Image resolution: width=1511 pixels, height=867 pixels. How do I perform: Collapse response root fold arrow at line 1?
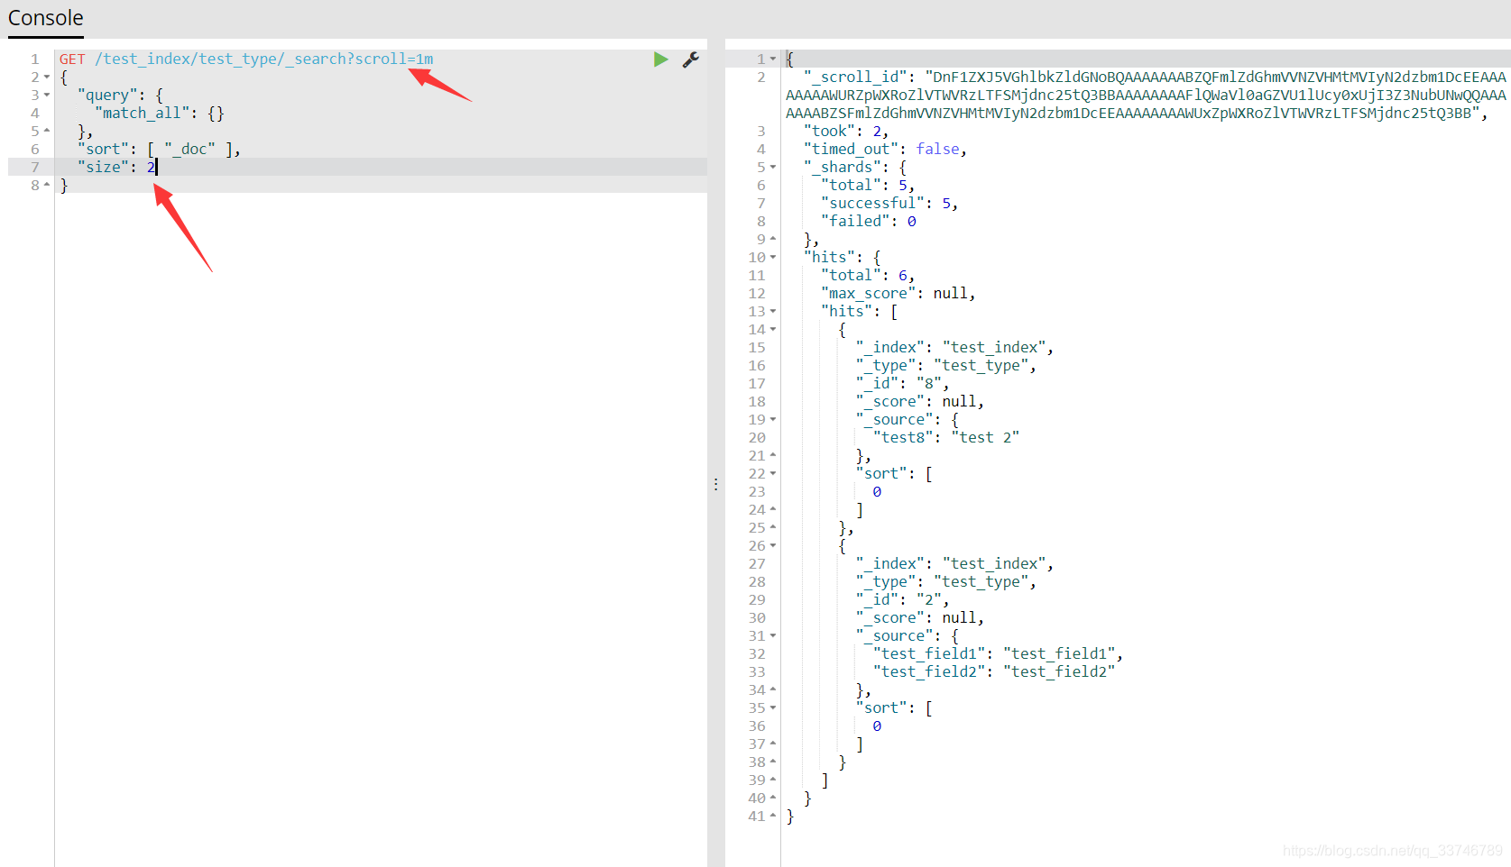click(x=773, y=59)
